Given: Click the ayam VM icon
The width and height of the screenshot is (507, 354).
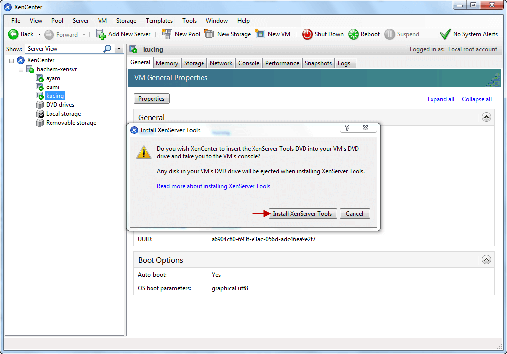Looking at the screenshot, I should (x=40, y=78).
